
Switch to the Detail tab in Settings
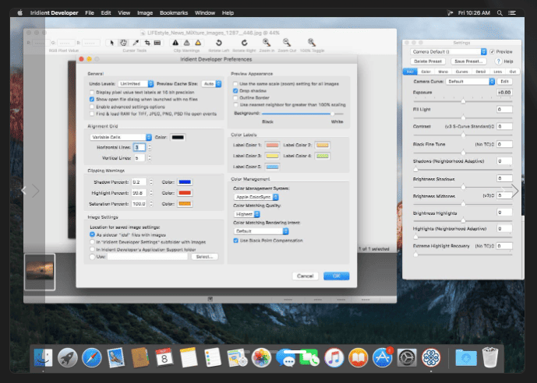pyautogui.click(x=480, y=72)
